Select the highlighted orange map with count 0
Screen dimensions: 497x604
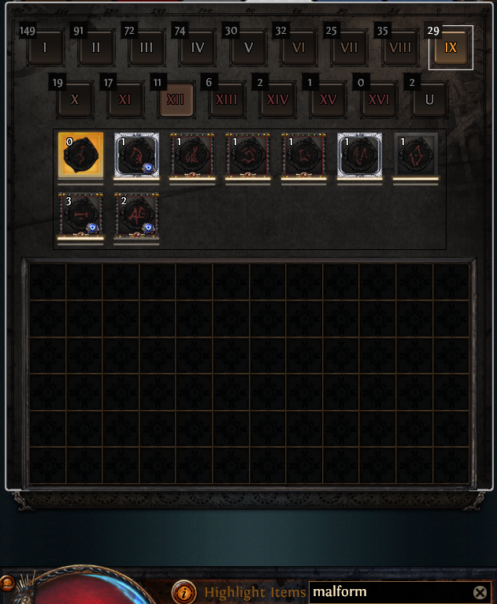pyautogui.click(x=81, y=155)
